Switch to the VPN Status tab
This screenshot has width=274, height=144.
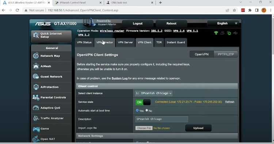pyautogui.click(x=84, y=42)
